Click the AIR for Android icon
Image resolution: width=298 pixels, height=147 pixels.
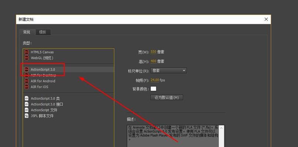(x=27, y=81)
